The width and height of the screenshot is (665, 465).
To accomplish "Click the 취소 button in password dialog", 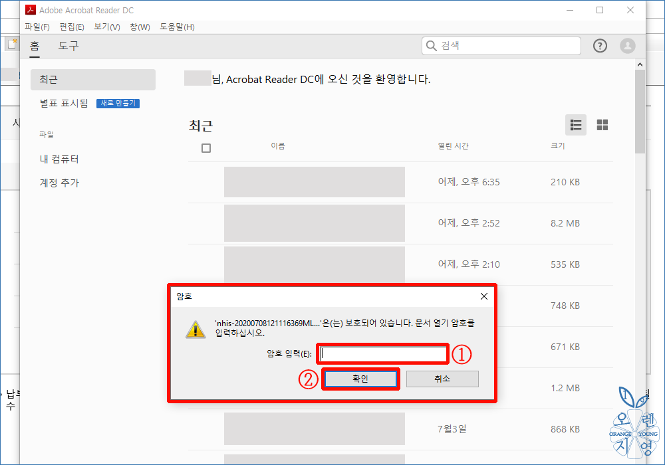I will 442,379.
